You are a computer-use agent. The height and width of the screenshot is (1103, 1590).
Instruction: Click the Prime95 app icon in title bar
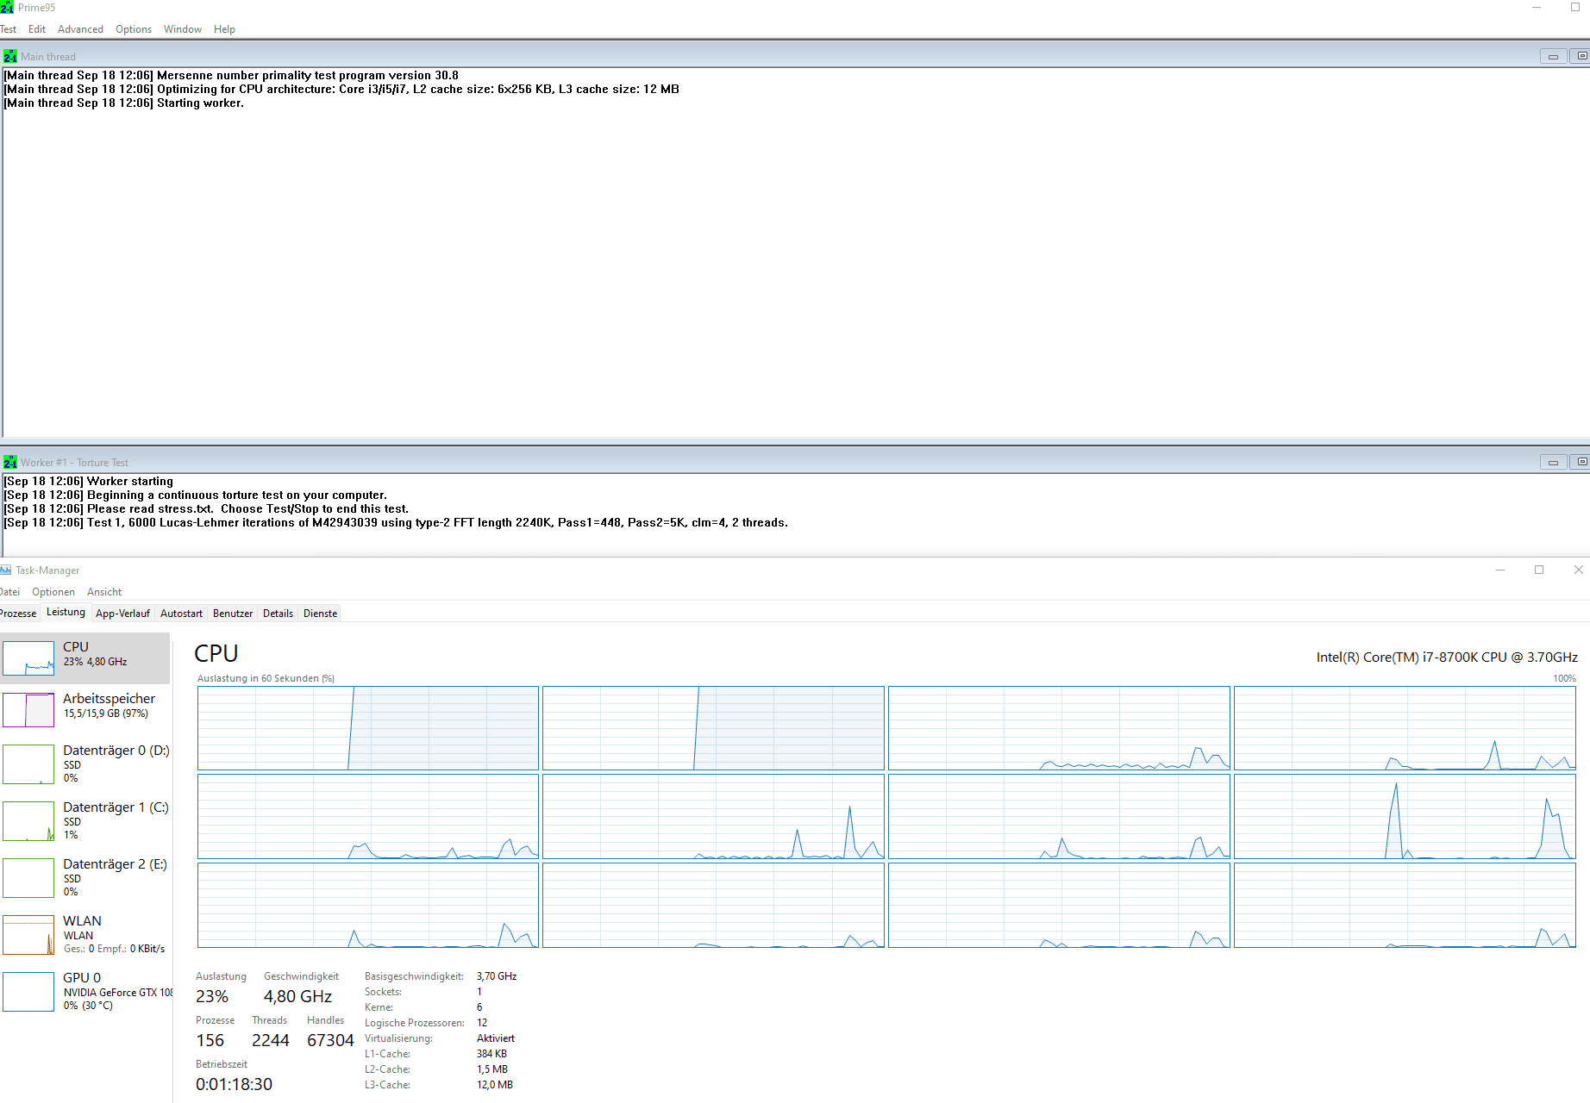click(7, 8)
